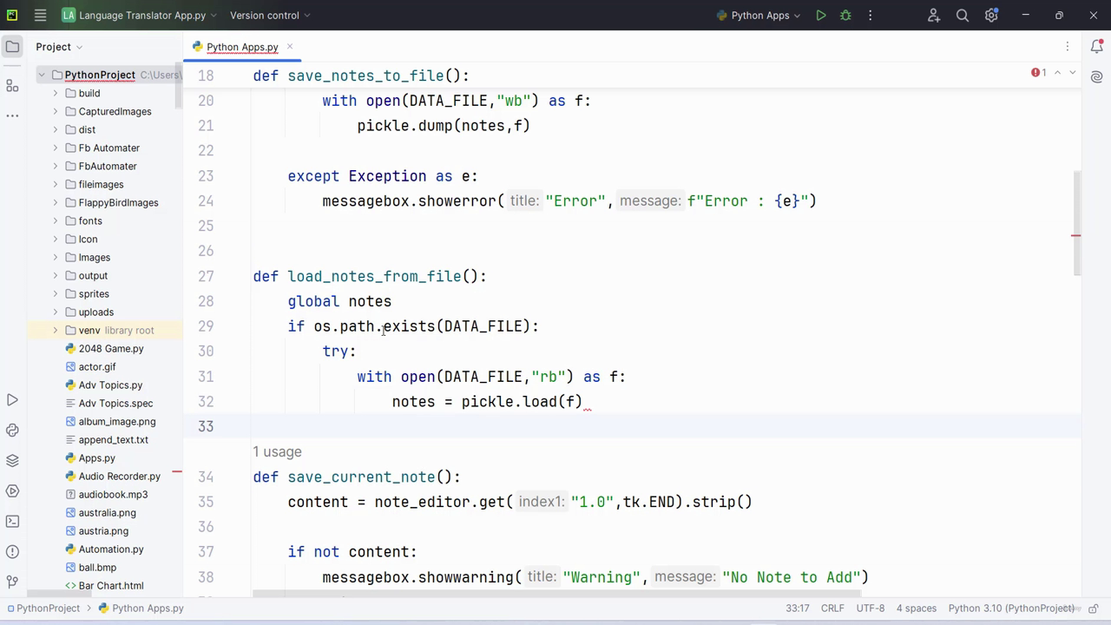Open the Notifications bell panel

[1097, 47]
